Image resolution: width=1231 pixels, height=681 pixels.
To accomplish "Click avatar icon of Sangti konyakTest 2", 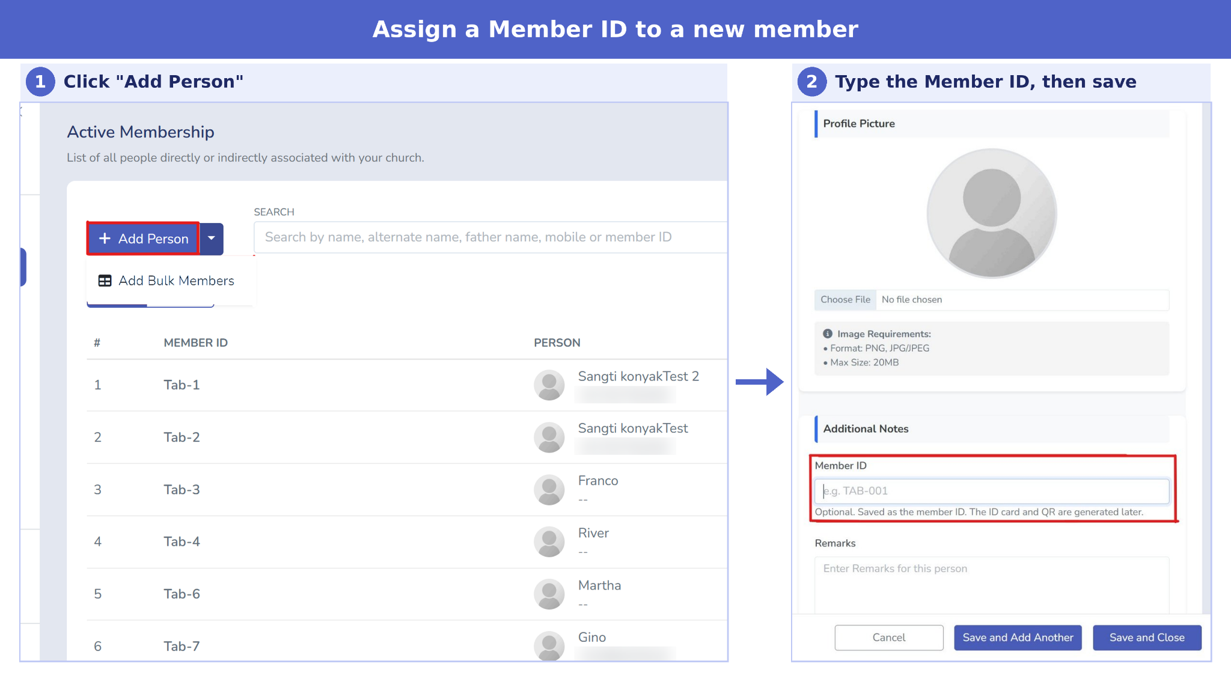I will [x=549, y=385].
